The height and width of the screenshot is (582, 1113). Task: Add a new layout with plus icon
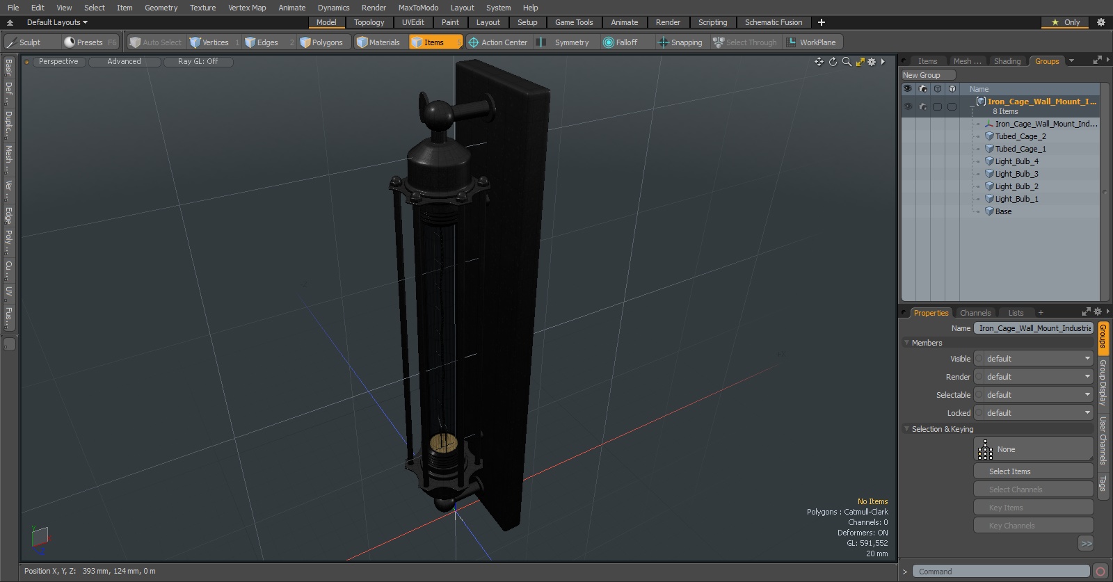pyautogui.click(x=822, y=22)
